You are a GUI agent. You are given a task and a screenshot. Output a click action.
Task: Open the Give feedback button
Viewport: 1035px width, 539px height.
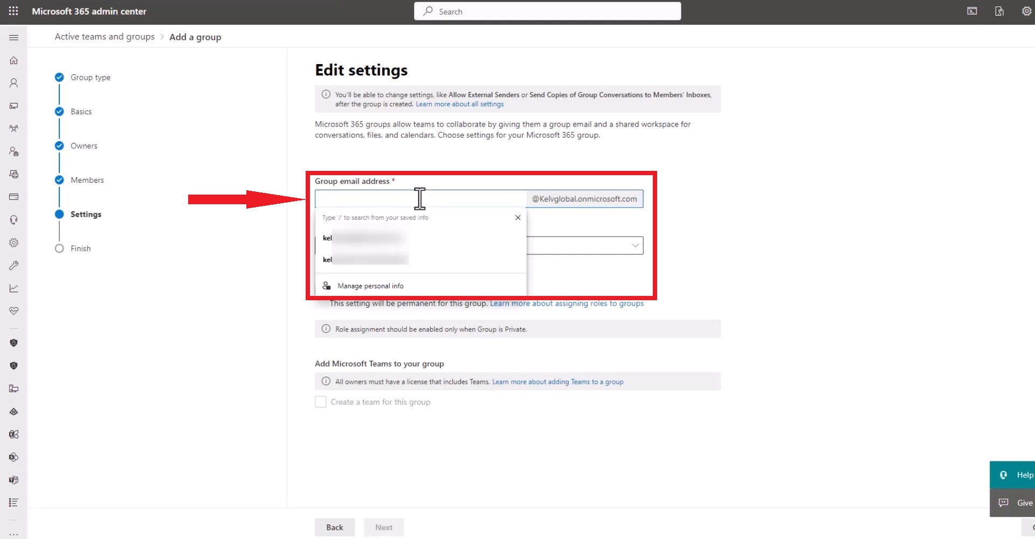click(x=1012, y=503)
